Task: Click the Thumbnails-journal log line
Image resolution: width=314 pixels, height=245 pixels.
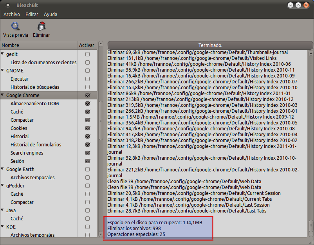Action: 198,52
